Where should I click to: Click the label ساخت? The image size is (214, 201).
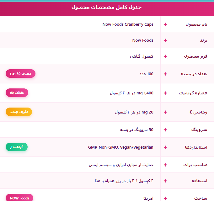201,198
